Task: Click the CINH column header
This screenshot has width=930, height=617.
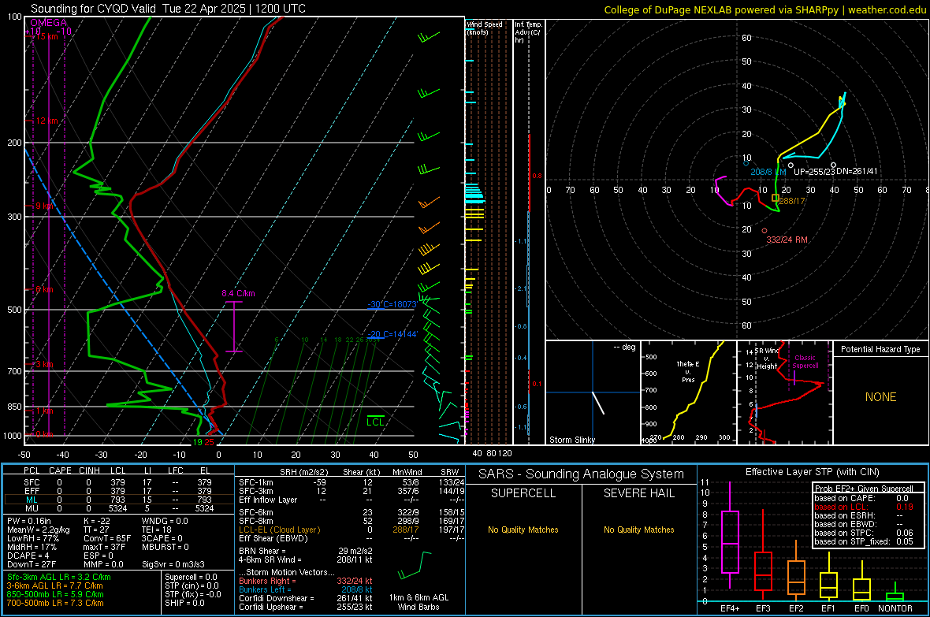Action: (89, 470)
